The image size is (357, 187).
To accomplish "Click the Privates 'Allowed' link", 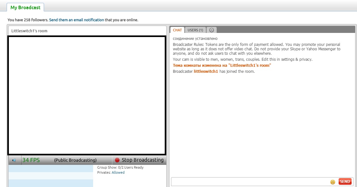I will click(118, 172).
